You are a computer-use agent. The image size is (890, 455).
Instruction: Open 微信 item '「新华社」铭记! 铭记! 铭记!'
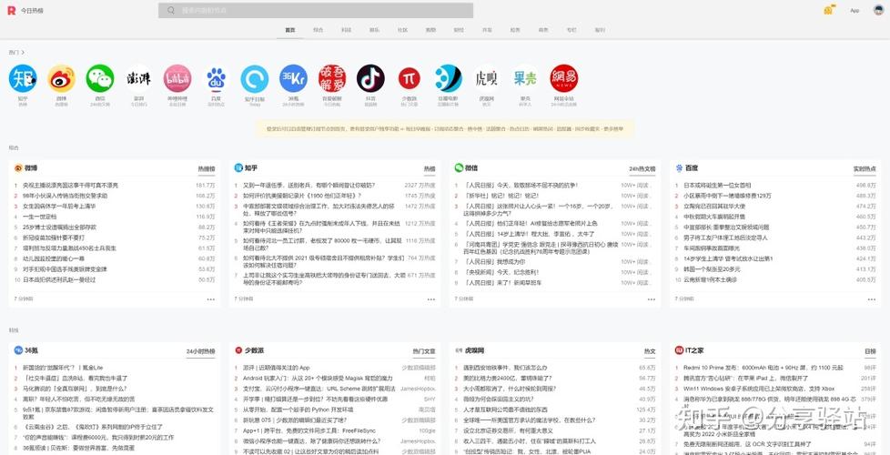coord(501,196)
